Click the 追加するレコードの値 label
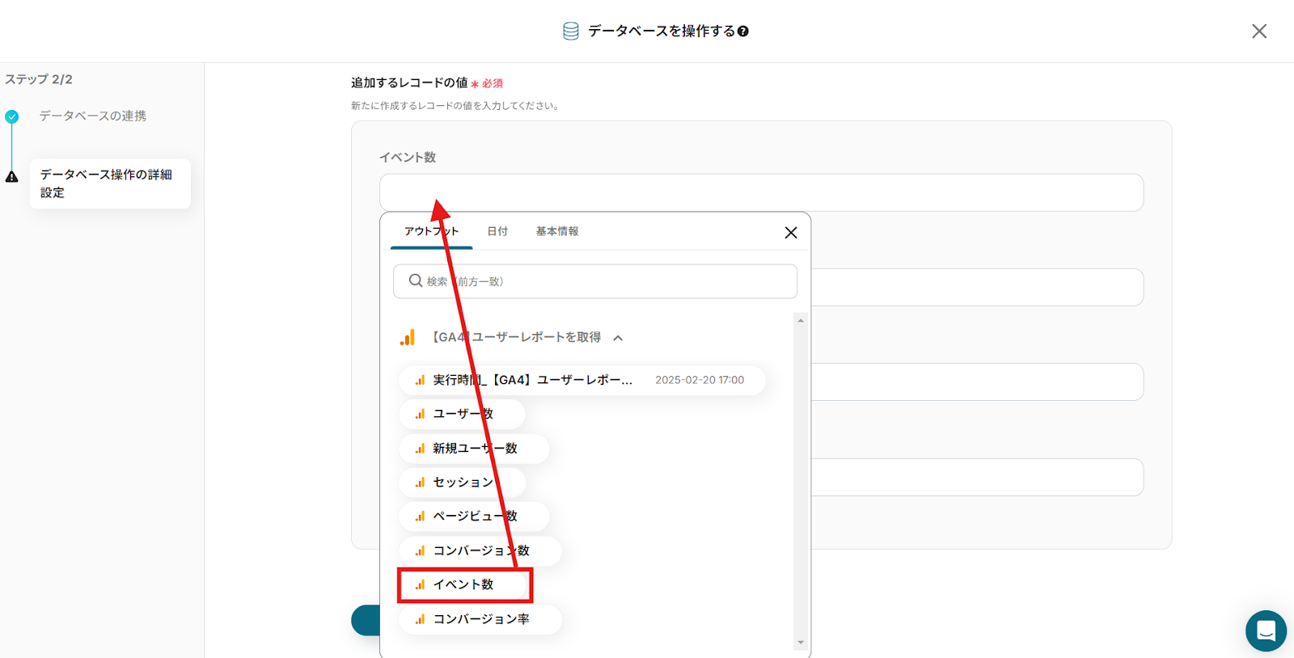Screen dimensions: 1294x658 pos(409,82)
